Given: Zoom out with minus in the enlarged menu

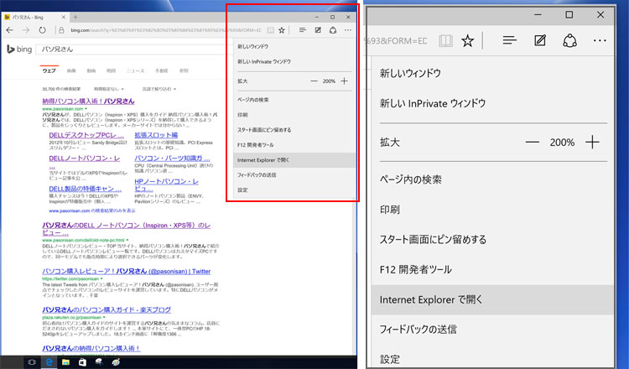Looking at the screenshot, I should (532, 142).
